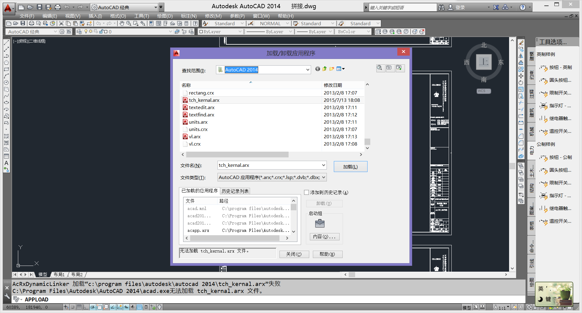This screenshot has width=582, height=313.
Task: Open the 文件类型 file type dropdown
Action: pyautogui.click(x=324, y=177)
